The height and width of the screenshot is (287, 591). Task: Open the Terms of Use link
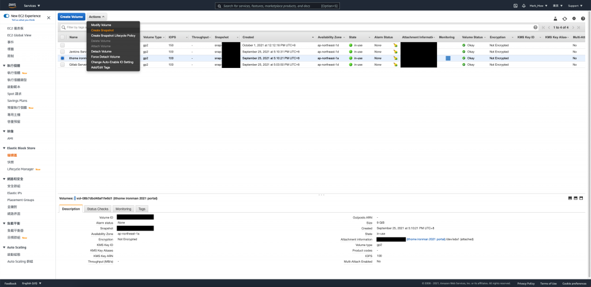(x=548, y=283)
